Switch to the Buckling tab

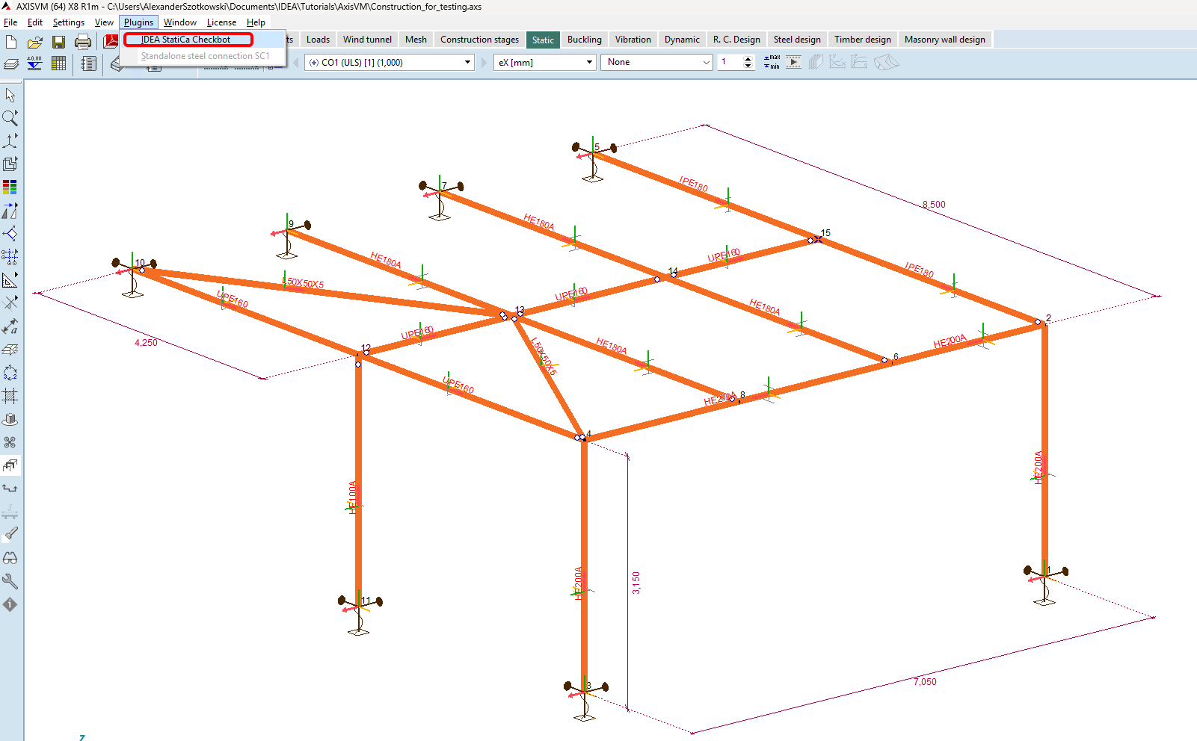click(x=584, y=40)
